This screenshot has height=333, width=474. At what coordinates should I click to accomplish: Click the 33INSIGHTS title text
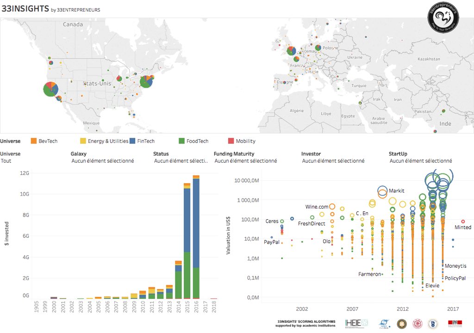click(x=25, y=8)
